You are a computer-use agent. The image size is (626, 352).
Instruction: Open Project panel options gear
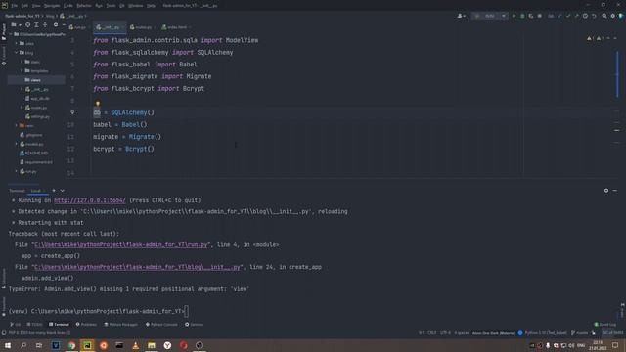coord(56,24)
